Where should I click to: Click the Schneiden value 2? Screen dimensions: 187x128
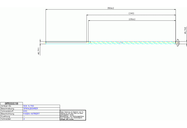pyautogui.click(x=24, y=119)
